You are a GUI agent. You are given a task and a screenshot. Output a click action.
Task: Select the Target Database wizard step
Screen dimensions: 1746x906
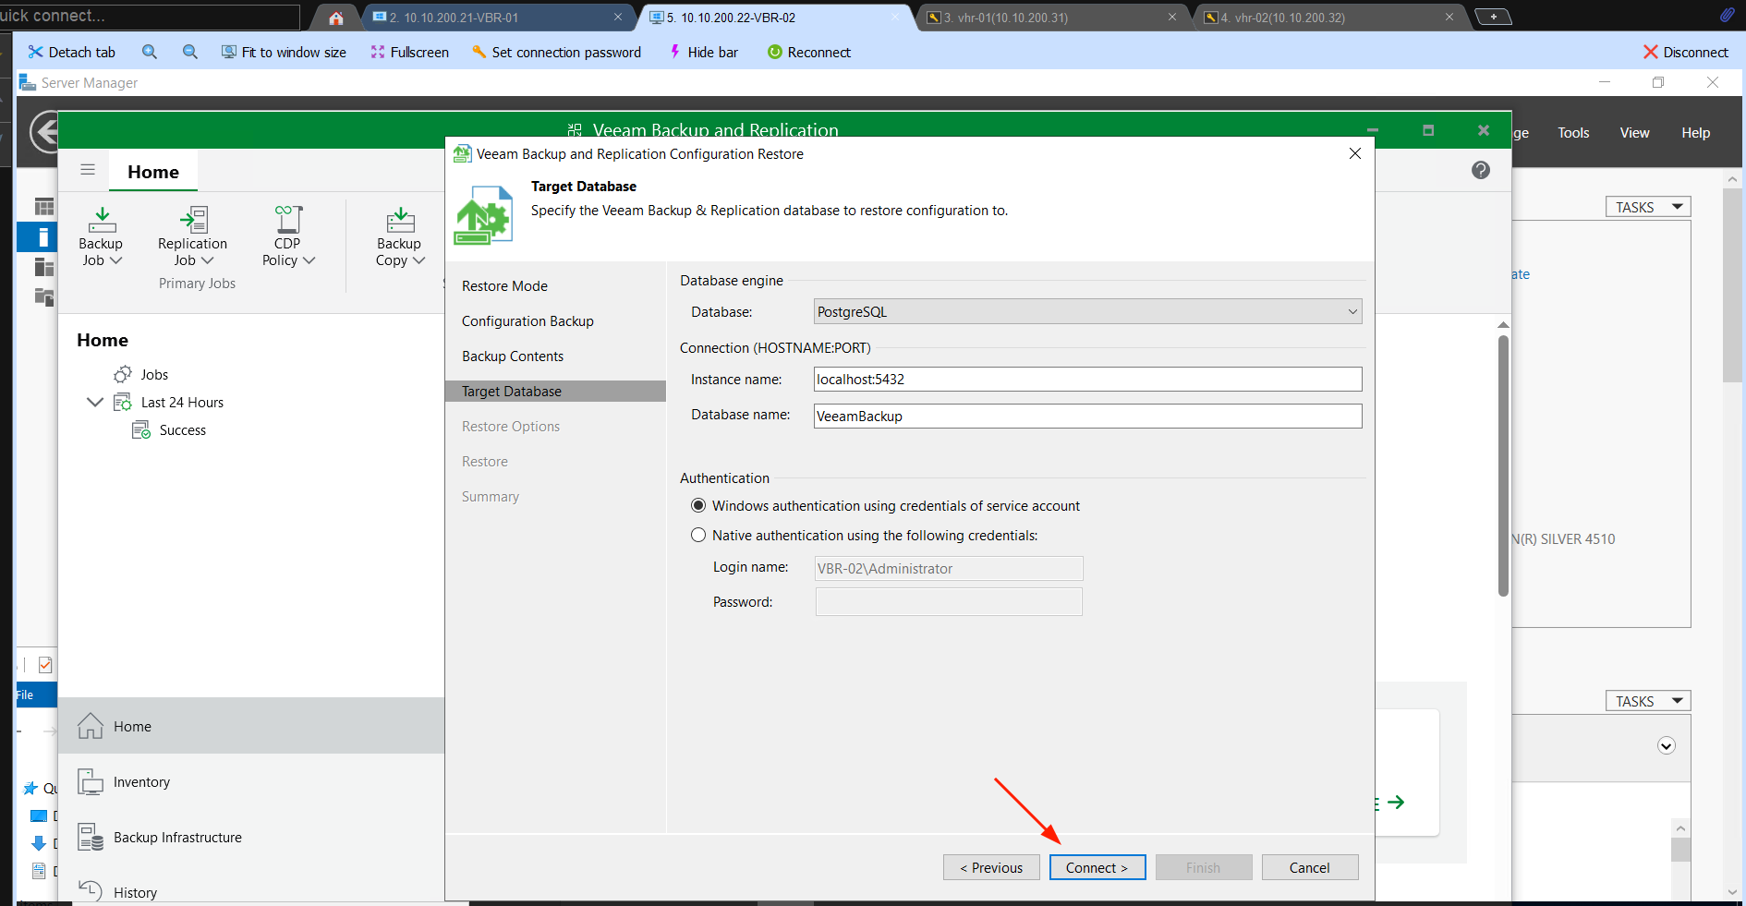555,391
